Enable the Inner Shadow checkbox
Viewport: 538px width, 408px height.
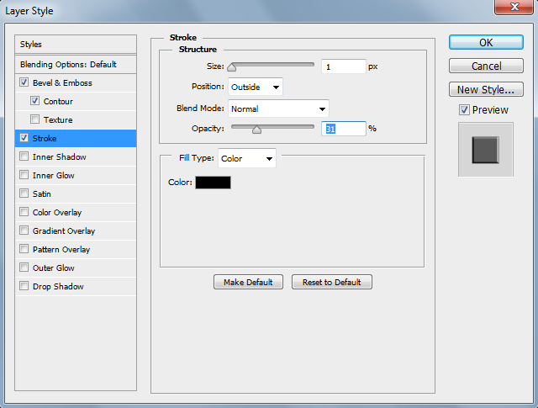24,156
